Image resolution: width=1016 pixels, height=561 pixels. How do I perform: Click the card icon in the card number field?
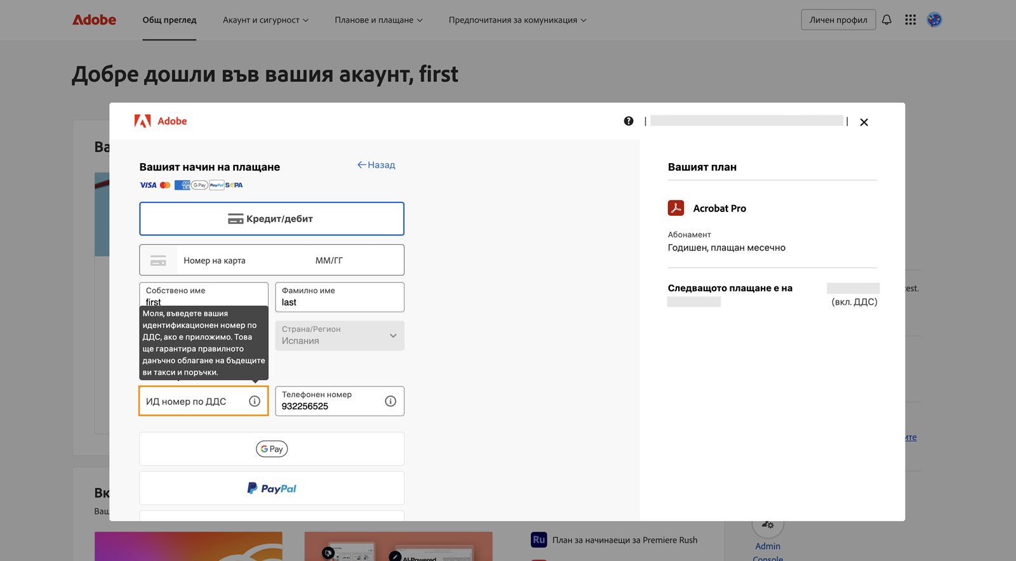(158, 260)
